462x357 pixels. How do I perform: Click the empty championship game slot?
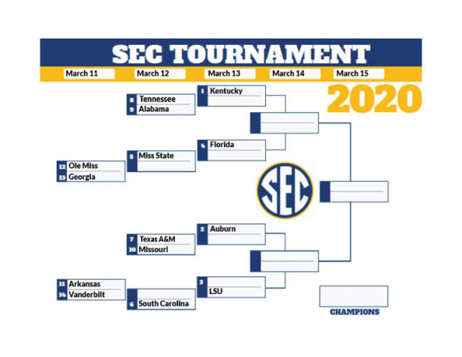click(x=354, y=192)
